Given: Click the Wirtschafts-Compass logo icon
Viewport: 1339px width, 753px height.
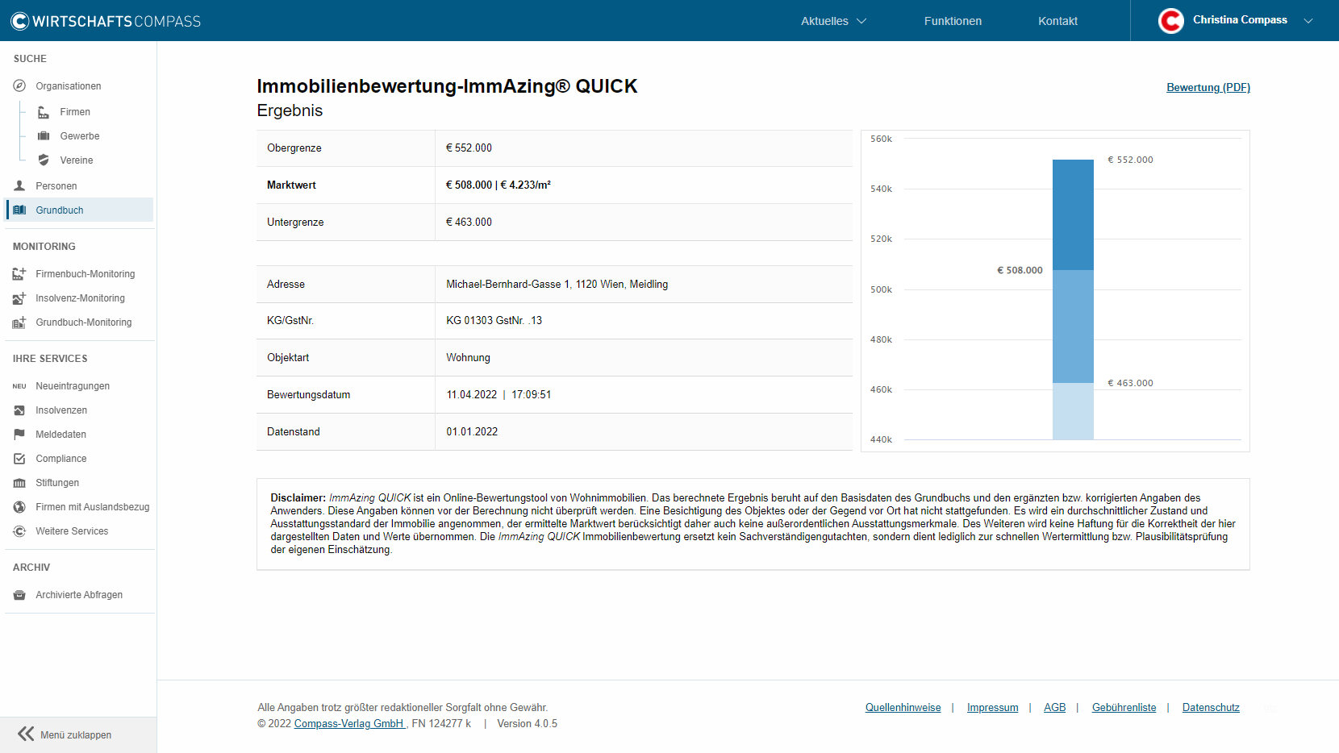Looking at the screenshot, I should coord(19,21).
